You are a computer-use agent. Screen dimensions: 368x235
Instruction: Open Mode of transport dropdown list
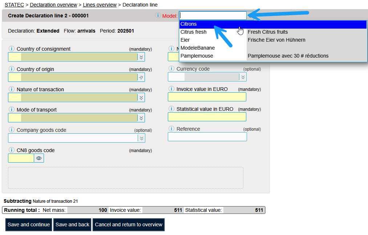click(141, 118)
